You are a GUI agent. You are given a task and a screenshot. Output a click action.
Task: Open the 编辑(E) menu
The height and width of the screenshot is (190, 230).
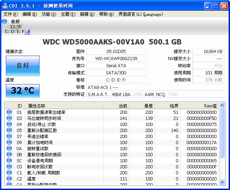click(30, 14)
